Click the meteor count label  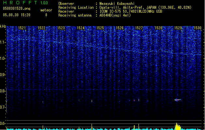(46, 10)
